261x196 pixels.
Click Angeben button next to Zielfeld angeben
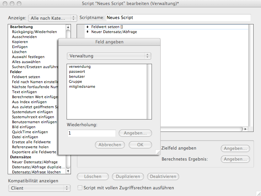coord(235,148)
